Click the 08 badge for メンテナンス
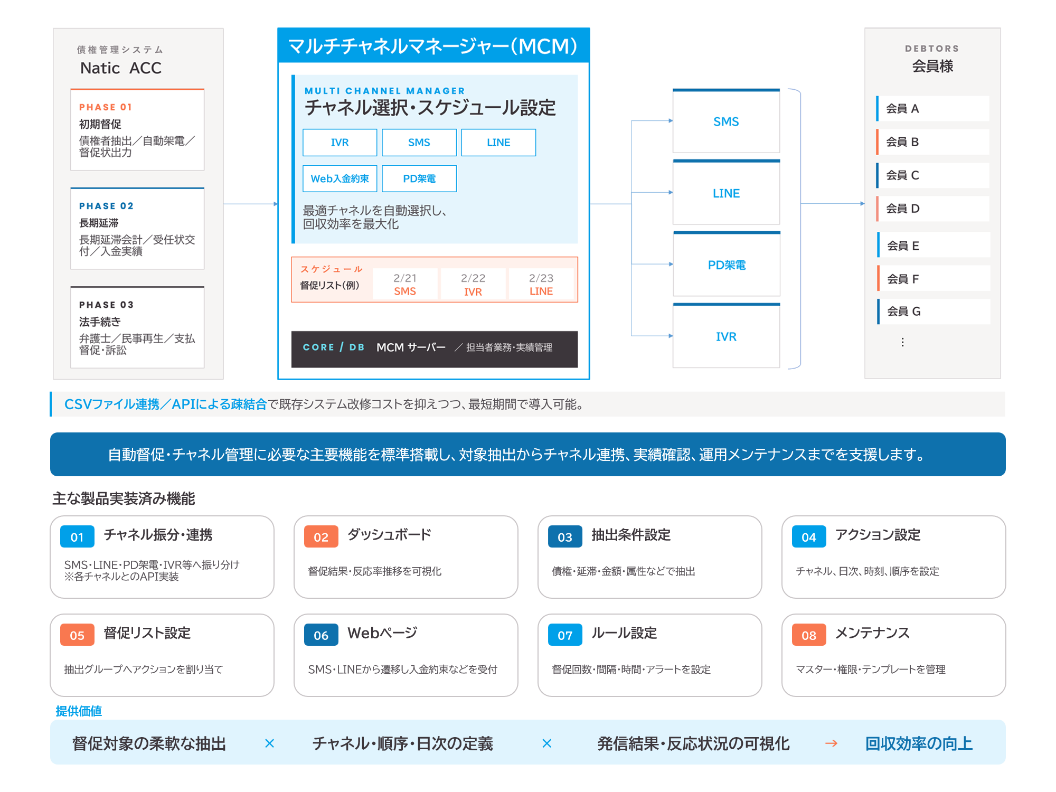1056x792 pixels. (809, 635)
